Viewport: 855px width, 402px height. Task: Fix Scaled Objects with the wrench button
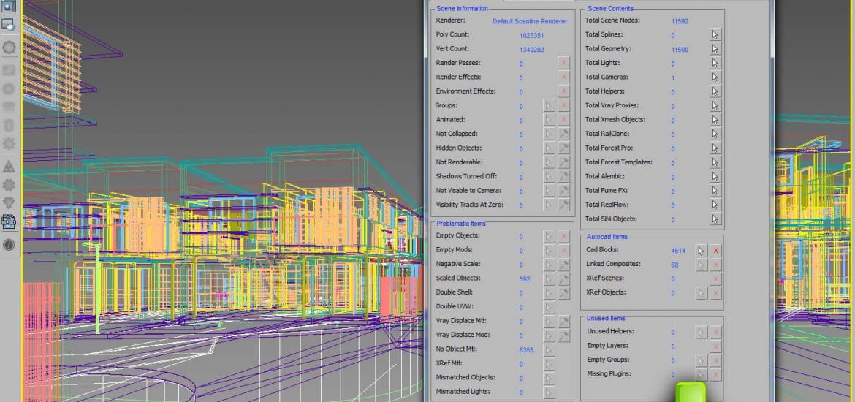coord(563,279)
